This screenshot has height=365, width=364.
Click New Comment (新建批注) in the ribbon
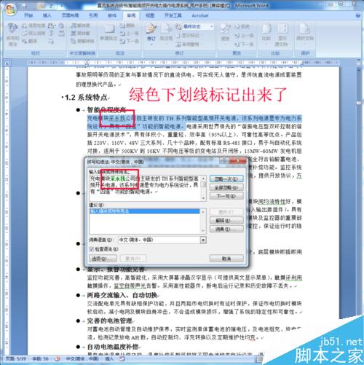[x=108, y=32]
